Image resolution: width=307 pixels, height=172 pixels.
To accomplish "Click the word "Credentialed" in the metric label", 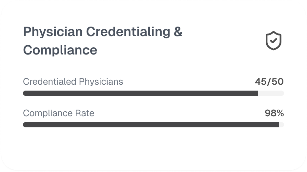I will point(48,82).
